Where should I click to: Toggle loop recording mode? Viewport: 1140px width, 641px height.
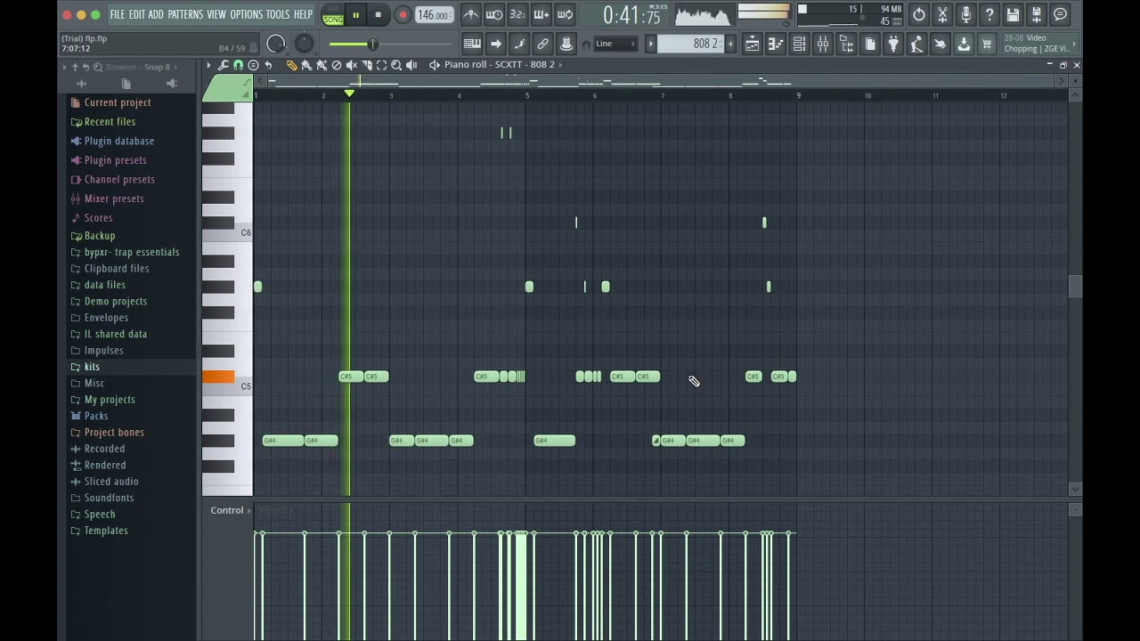565,15
